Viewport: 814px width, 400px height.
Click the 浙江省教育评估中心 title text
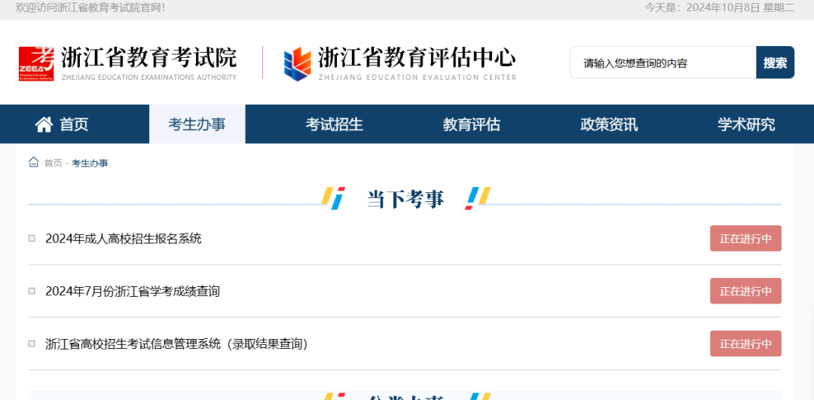point(417,57)
